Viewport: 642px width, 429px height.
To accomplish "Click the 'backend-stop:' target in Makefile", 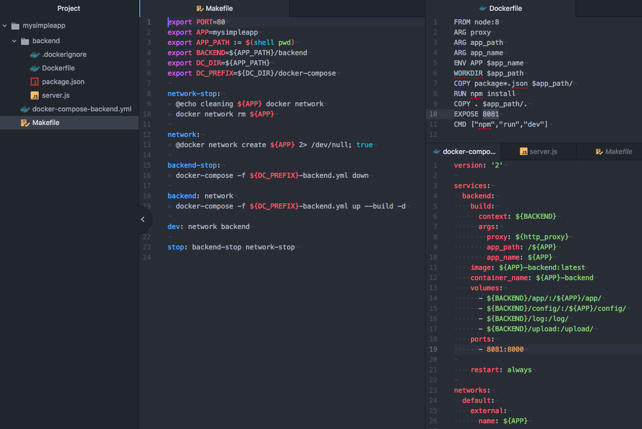I will [194, 165].
